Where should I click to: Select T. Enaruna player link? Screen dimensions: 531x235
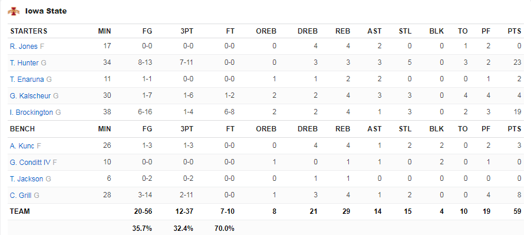coord(27,80)
